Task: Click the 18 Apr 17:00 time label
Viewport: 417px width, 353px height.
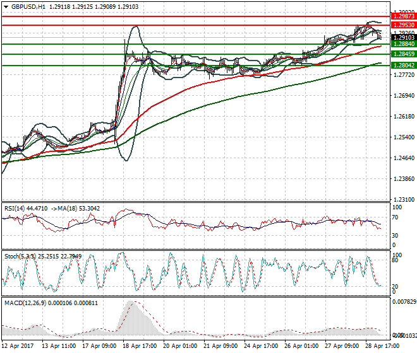Action: pyautogui.click(x=140, y=346)
